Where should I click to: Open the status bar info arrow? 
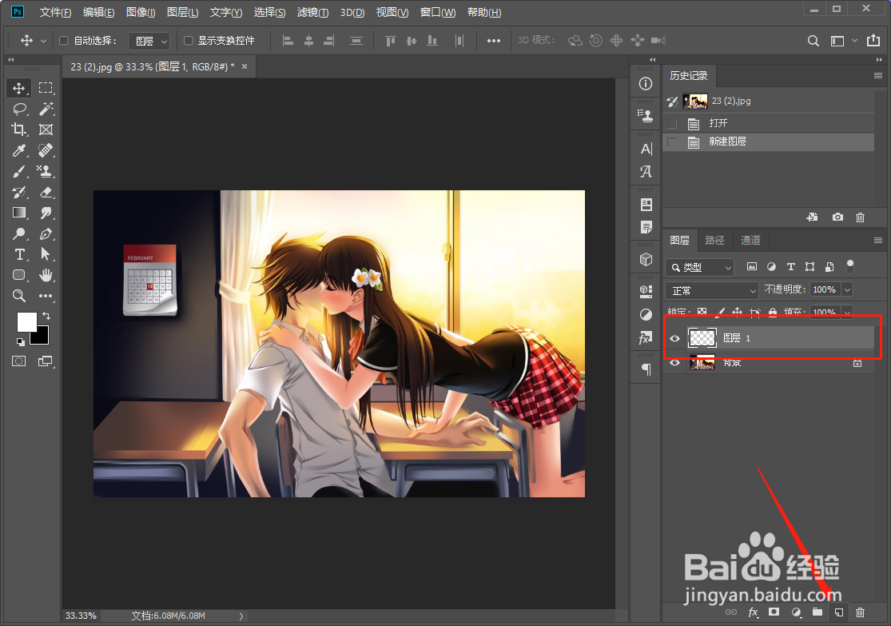(241, 616)
